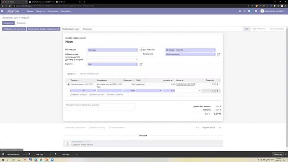288x162 pixels.
Task: Switch to Dashboard browser tab
Action: [x=67, y=2]
